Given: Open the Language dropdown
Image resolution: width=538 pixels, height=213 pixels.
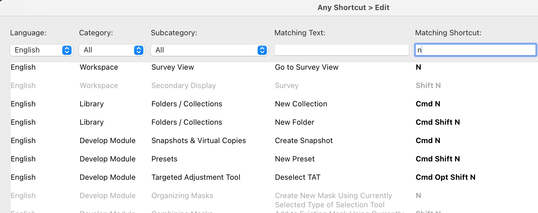Looking at the screenshot, I should pyautogui.click(x=41, y=50).
